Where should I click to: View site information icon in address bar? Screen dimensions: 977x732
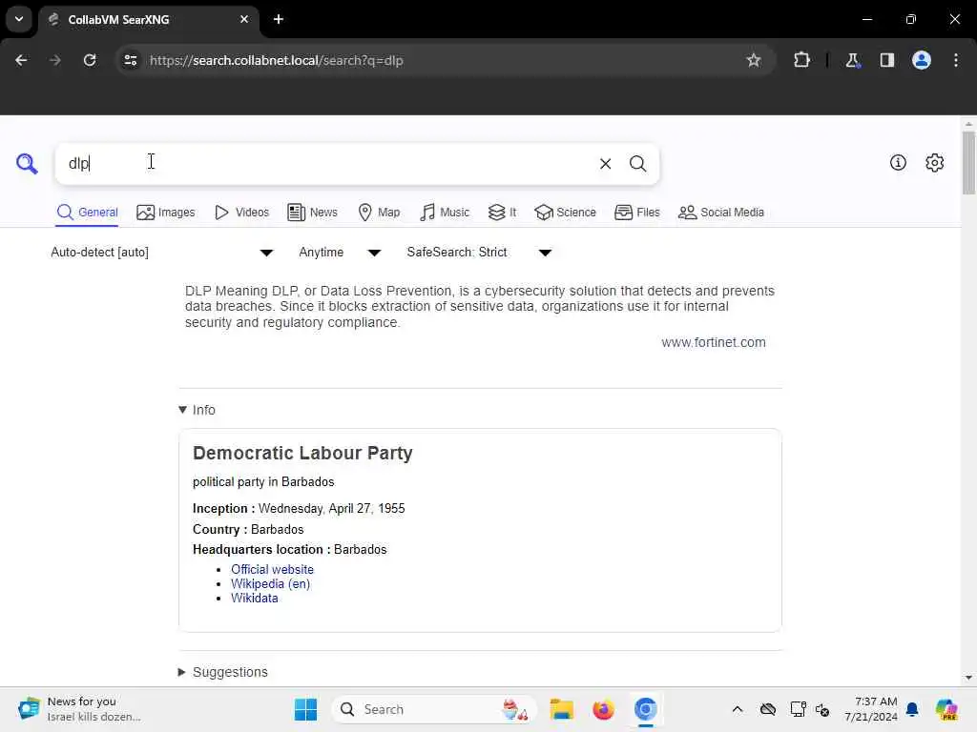tap(130, 60)
